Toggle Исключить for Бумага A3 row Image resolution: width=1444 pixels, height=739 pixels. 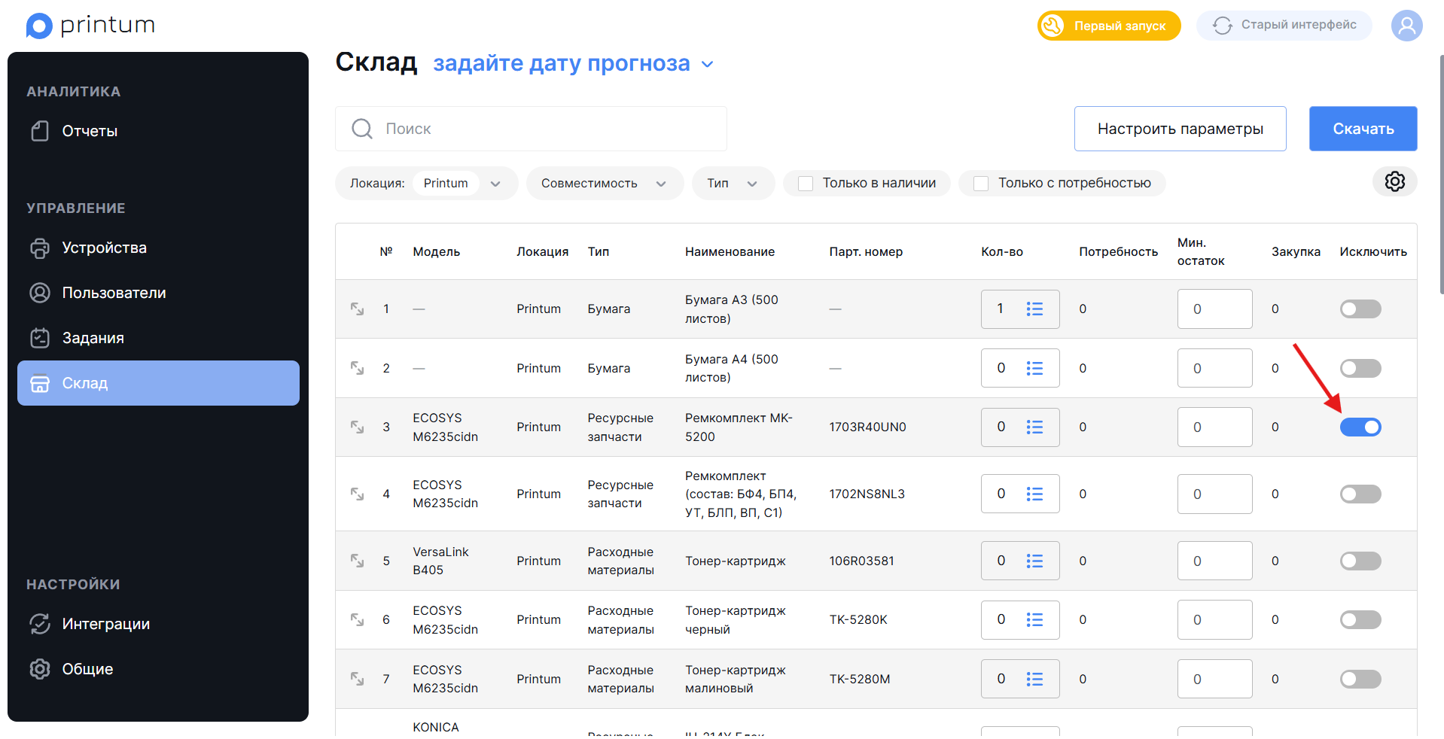[x=1360, y=309]
